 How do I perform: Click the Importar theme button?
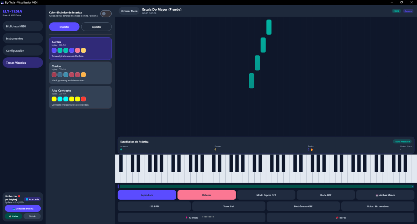tap(64, 27)
